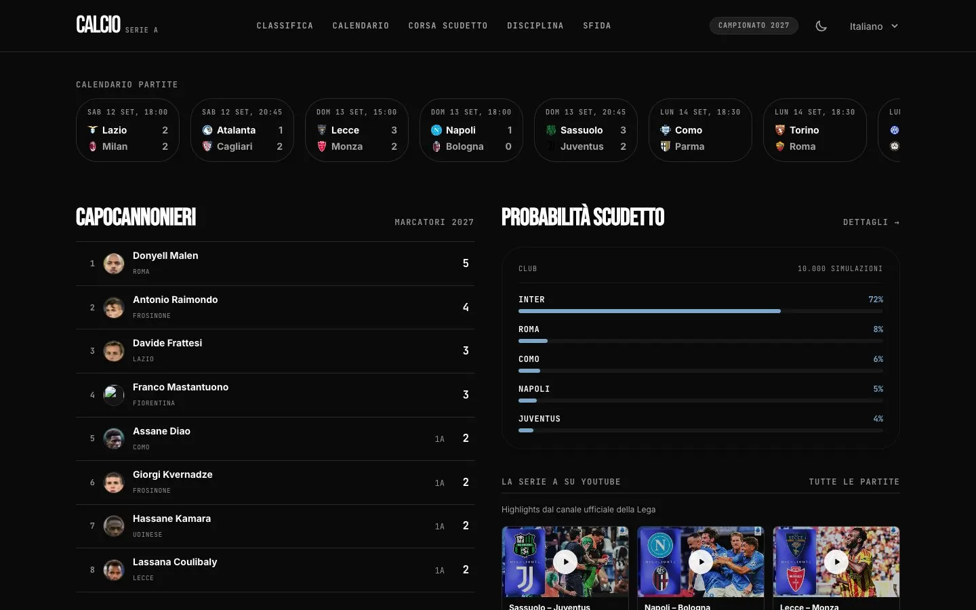Image resolution: width=976 pixels, height=610 pixels.
Task: Click the Sassuolo crest in the match card
Action: click(x=551, y=130)
